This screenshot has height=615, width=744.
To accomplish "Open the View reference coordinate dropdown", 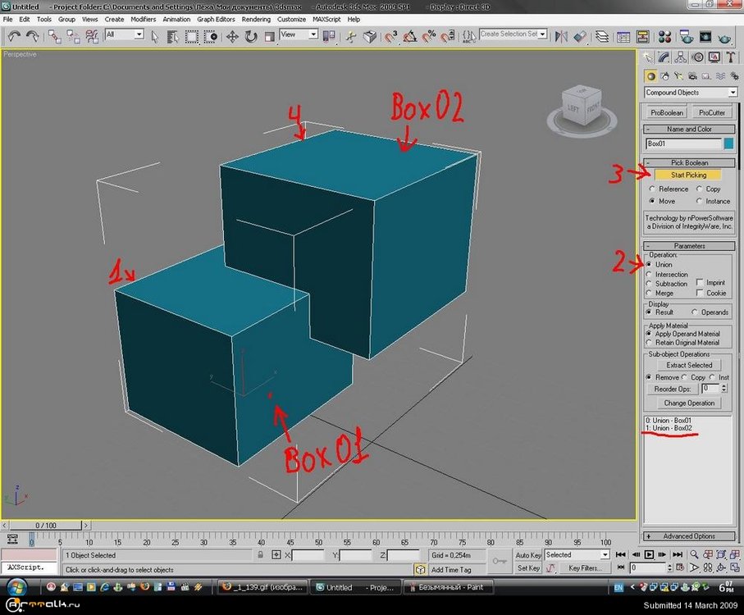I will pyautogui.click(x=299, y=35).
